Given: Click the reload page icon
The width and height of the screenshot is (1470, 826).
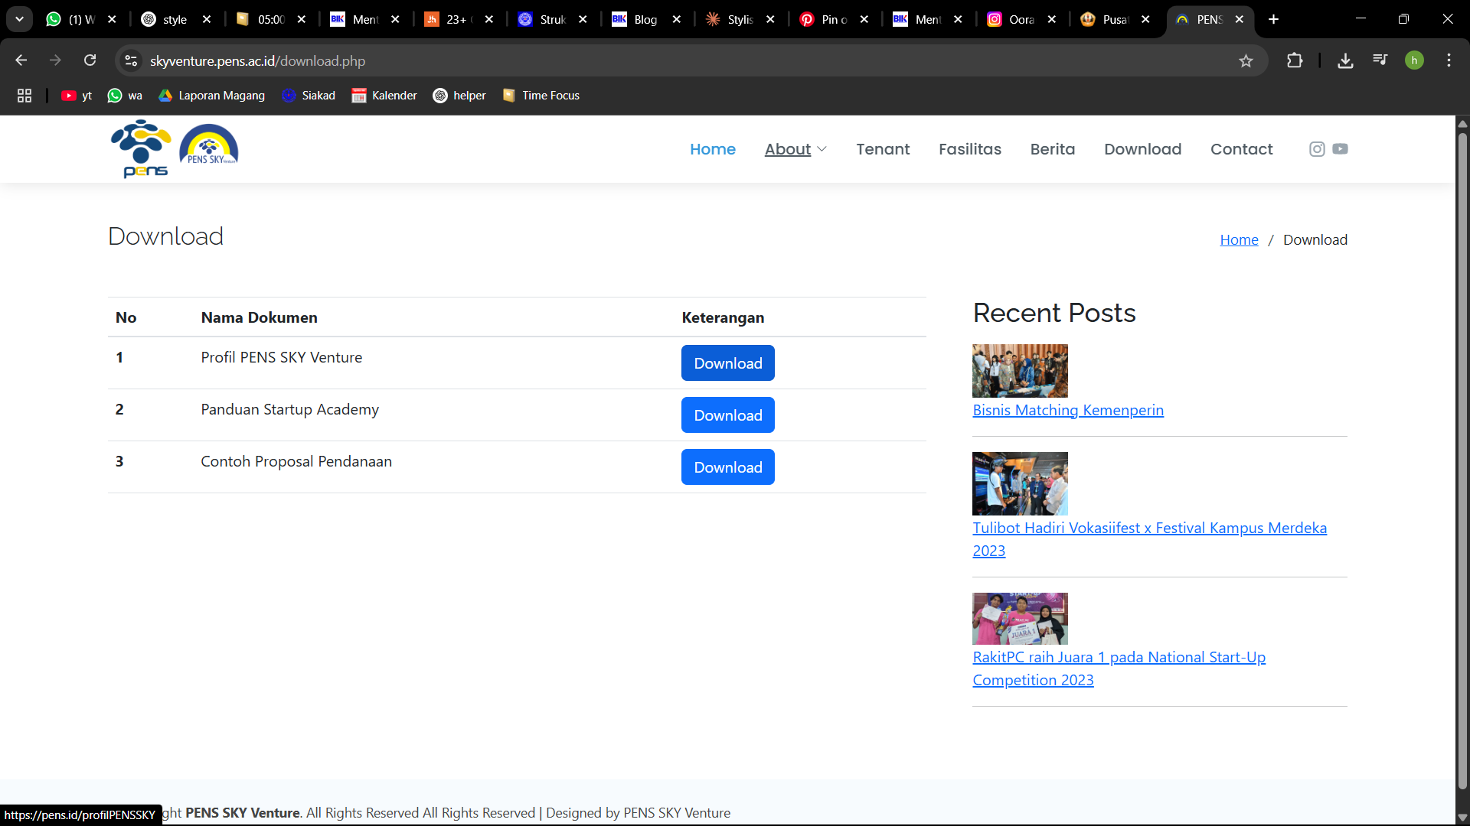Looking at the screenshot, I should click(x=90, y=60).
